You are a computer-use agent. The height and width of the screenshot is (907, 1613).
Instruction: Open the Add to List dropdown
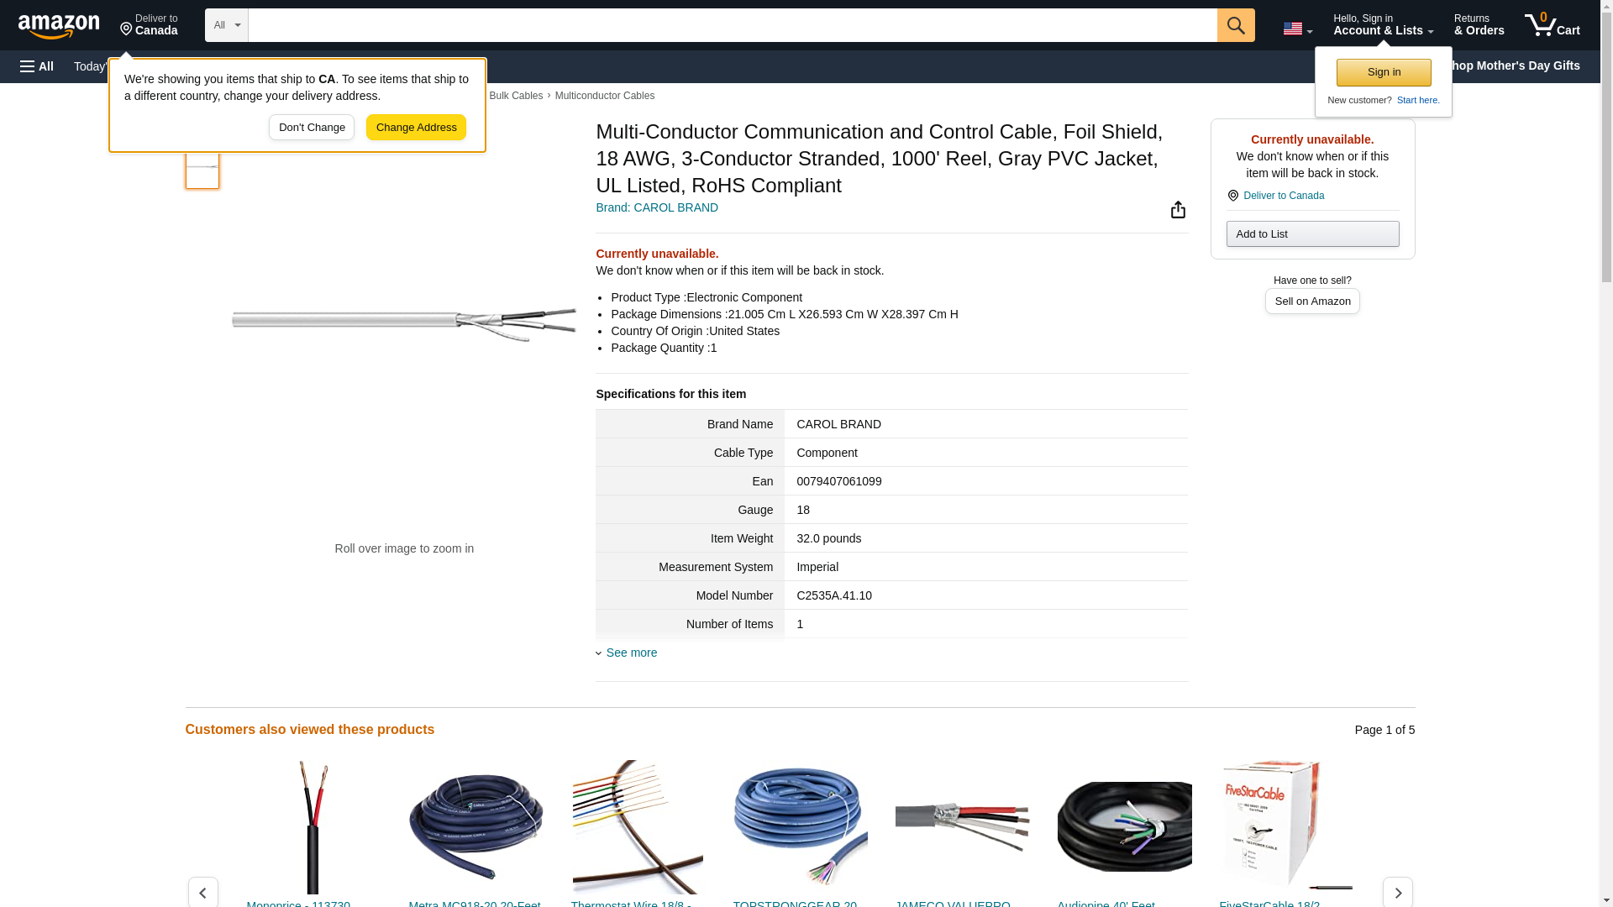(x=1312, y=233)
